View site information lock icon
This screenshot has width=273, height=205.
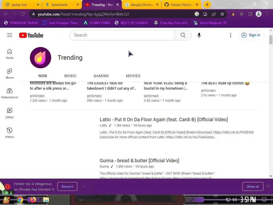[x=34, y=14]
